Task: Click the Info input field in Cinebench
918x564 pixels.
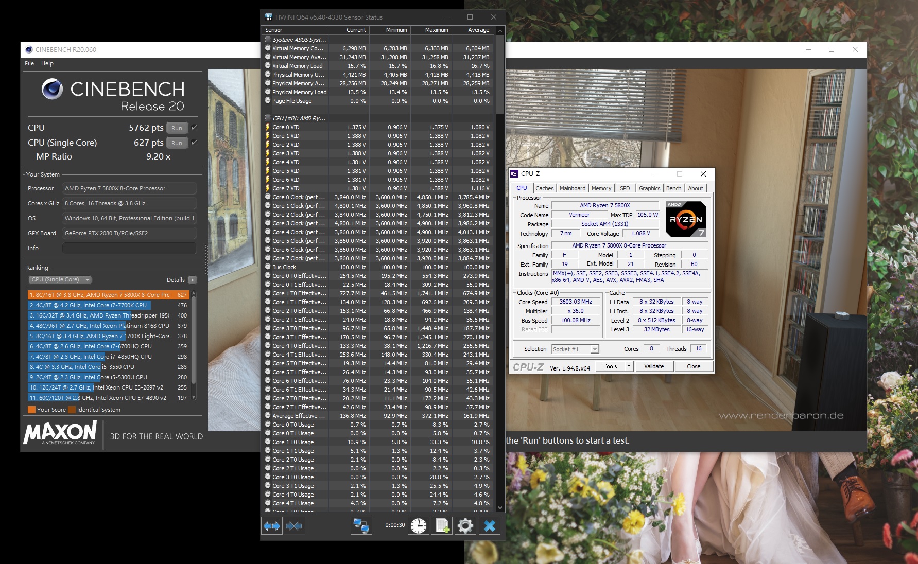Action: [x=130, y=248]
